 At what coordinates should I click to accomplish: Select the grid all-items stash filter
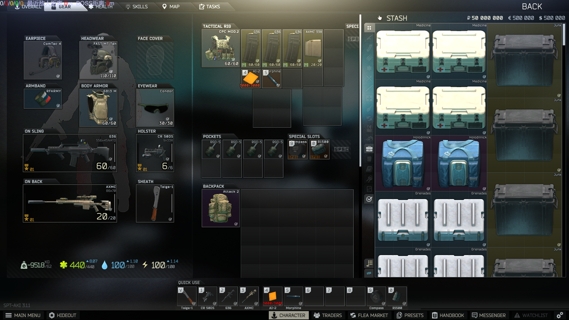pos(369,28)
